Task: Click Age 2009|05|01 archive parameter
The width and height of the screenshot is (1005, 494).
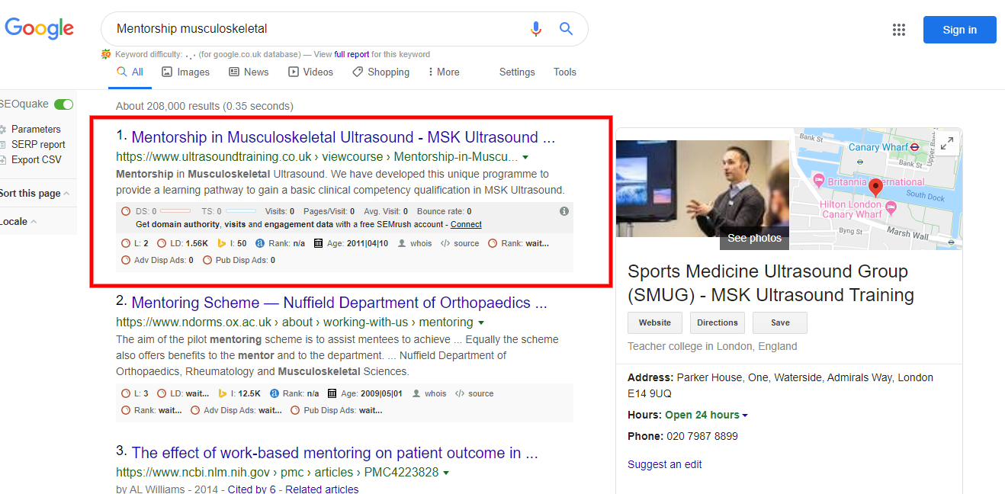Action: 364,393
